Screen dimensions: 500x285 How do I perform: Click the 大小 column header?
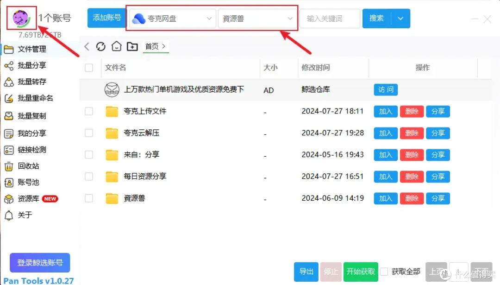point(270,68)
